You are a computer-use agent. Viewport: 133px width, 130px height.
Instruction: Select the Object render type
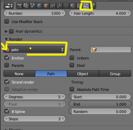coord(83,74)
